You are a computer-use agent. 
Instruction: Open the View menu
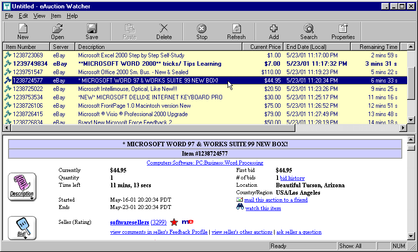tap(39, 16)
